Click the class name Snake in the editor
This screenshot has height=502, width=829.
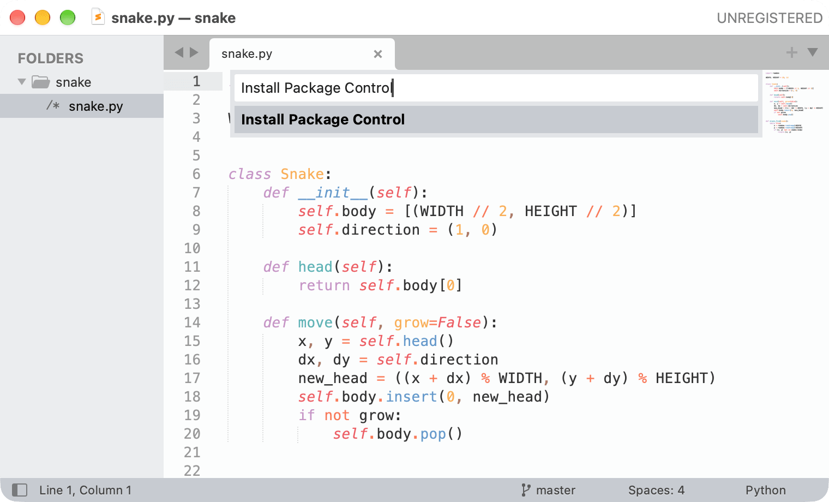tap(302, 174)
